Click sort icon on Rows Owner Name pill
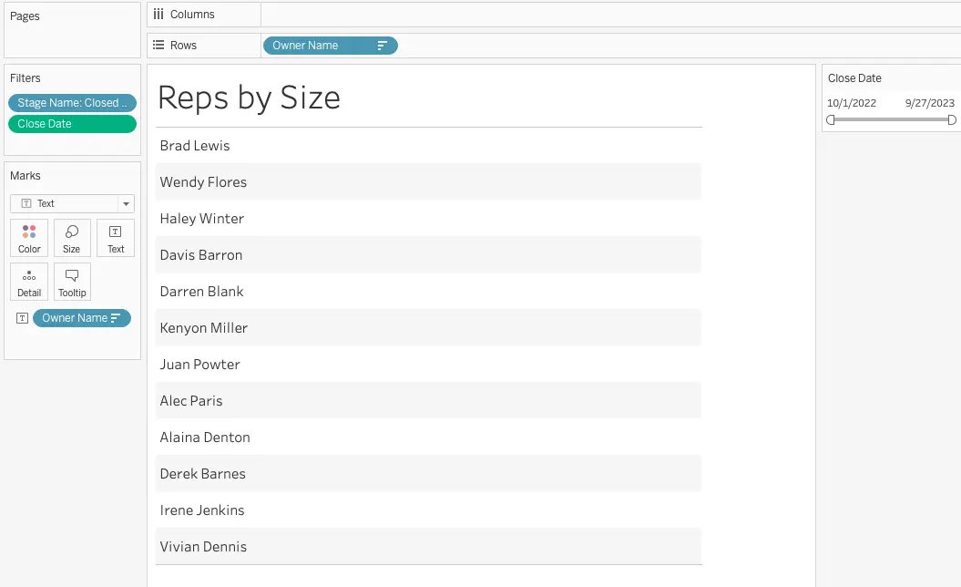Viewport: 961px width, 587px height. [383, 46]
